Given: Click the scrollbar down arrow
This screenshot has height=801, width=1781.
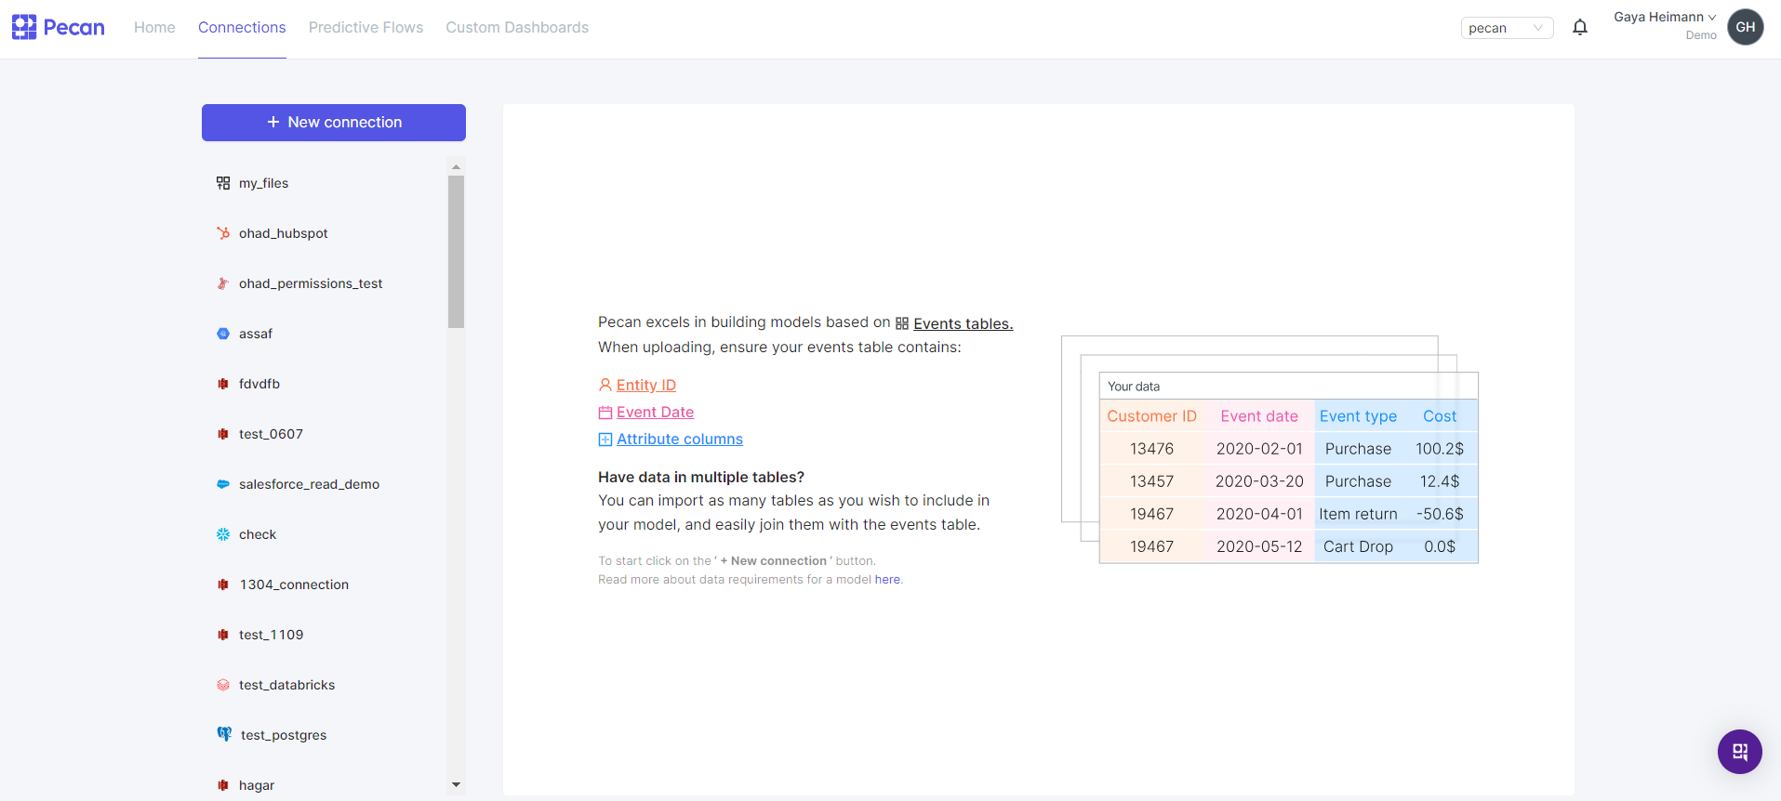Looking at the screenshot, I should pyautogui.click(x=456, y=785).
